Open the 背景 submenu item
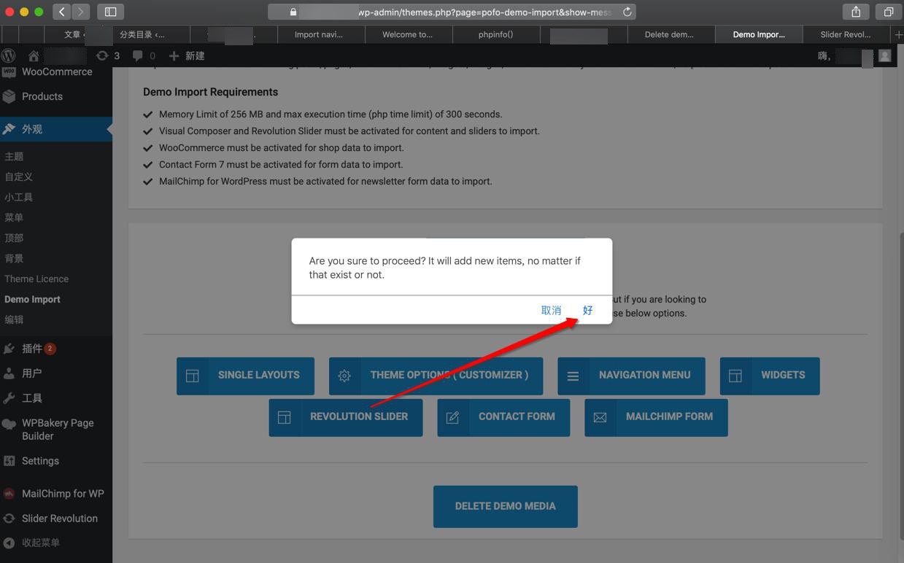The image size is (904, 563). (x=14, y=258)
